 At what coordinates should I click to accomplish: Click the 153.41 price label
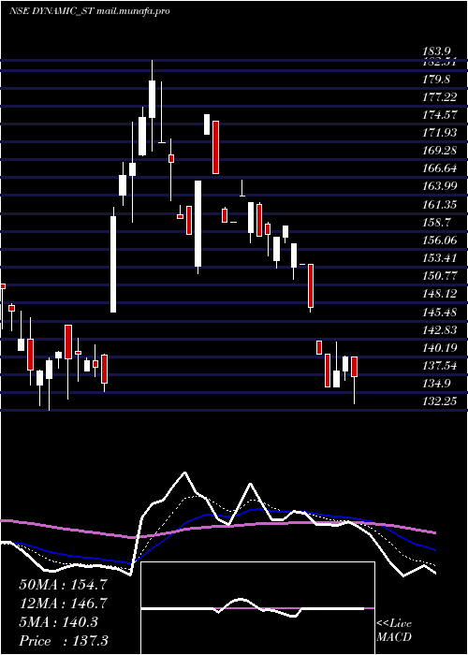pyautogui.click(x=440, y=258)
